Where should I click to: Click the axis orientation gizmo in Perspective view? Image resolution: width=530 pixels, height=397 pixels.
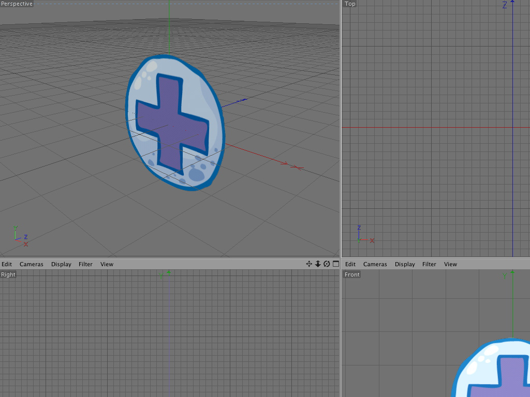point(20,236)
